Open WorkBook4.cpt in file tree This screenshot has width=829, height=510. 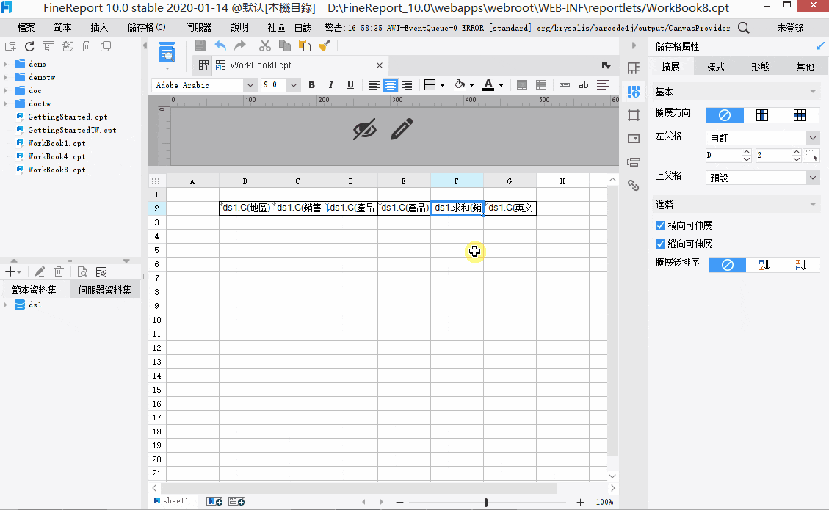click(57, 156)
